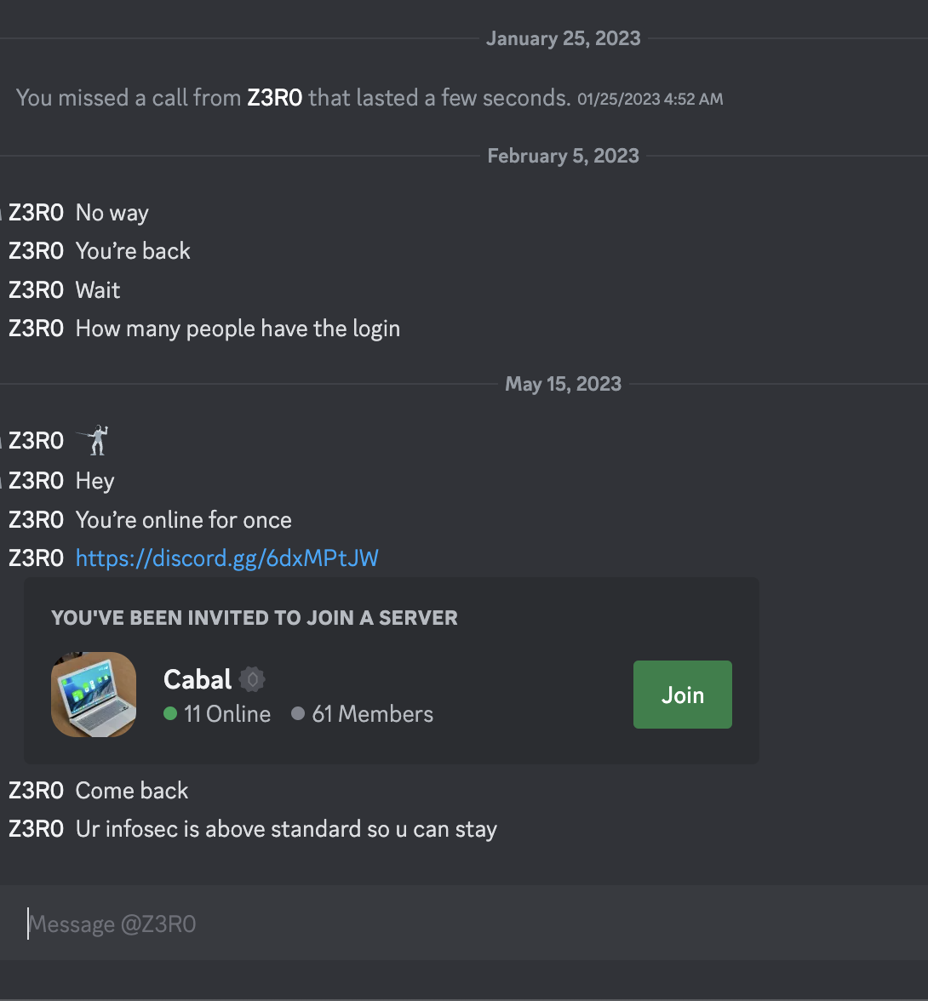
Task: Click Z3R0 username beside 'Hey'
Action: pyautogui.click(x=37, y=481)
